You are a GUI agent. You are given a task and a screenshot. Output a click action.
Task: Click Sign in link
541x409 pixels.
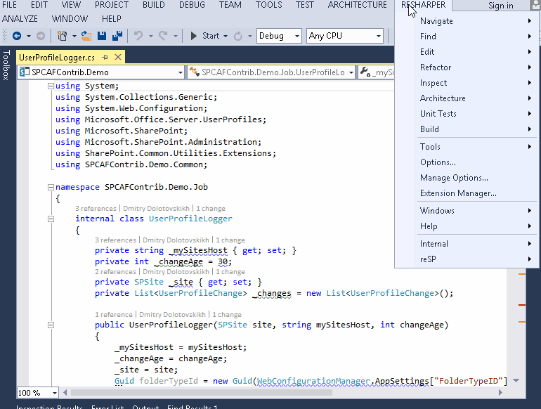(x=500, y=6)
